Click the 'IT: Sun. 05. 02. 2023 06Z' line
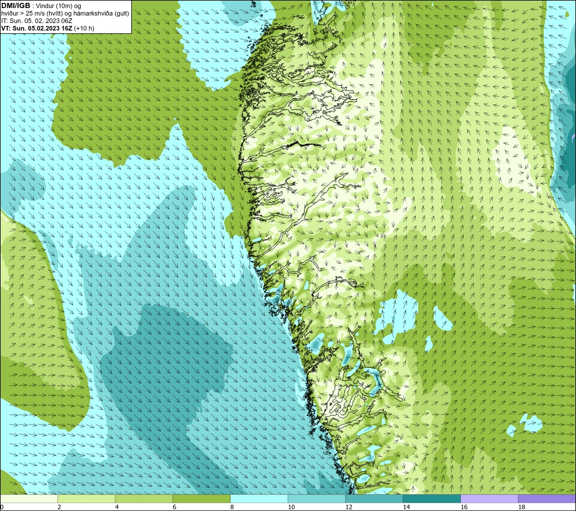Image resolution: width=576 pixels, height=511 pixels. tap(37, 21)
